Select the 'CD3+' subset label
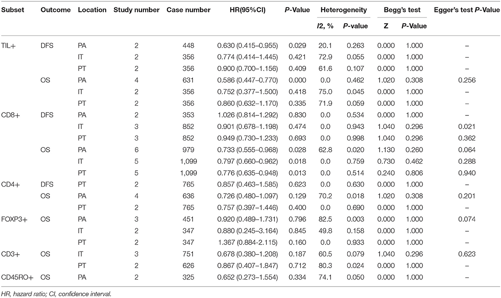The image size is (501, 298). [x=11, y=254]
